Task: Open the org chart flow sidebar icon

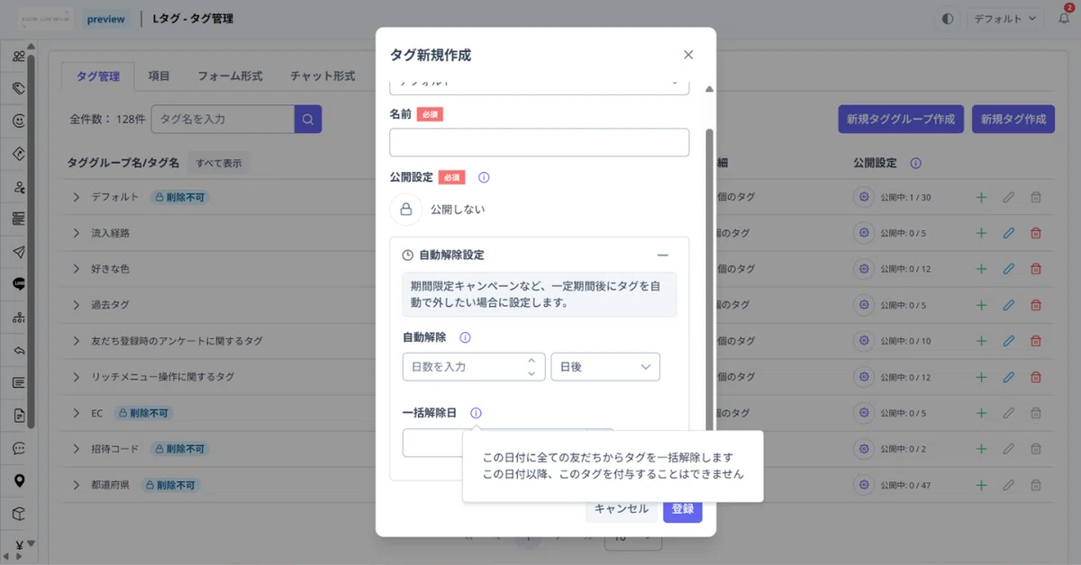Action: click(19, 317)
